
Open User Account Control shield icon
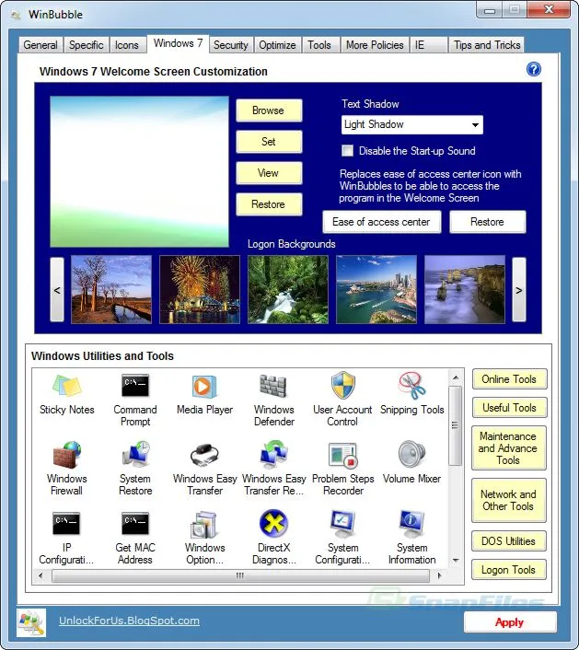(x=342, y=386)
